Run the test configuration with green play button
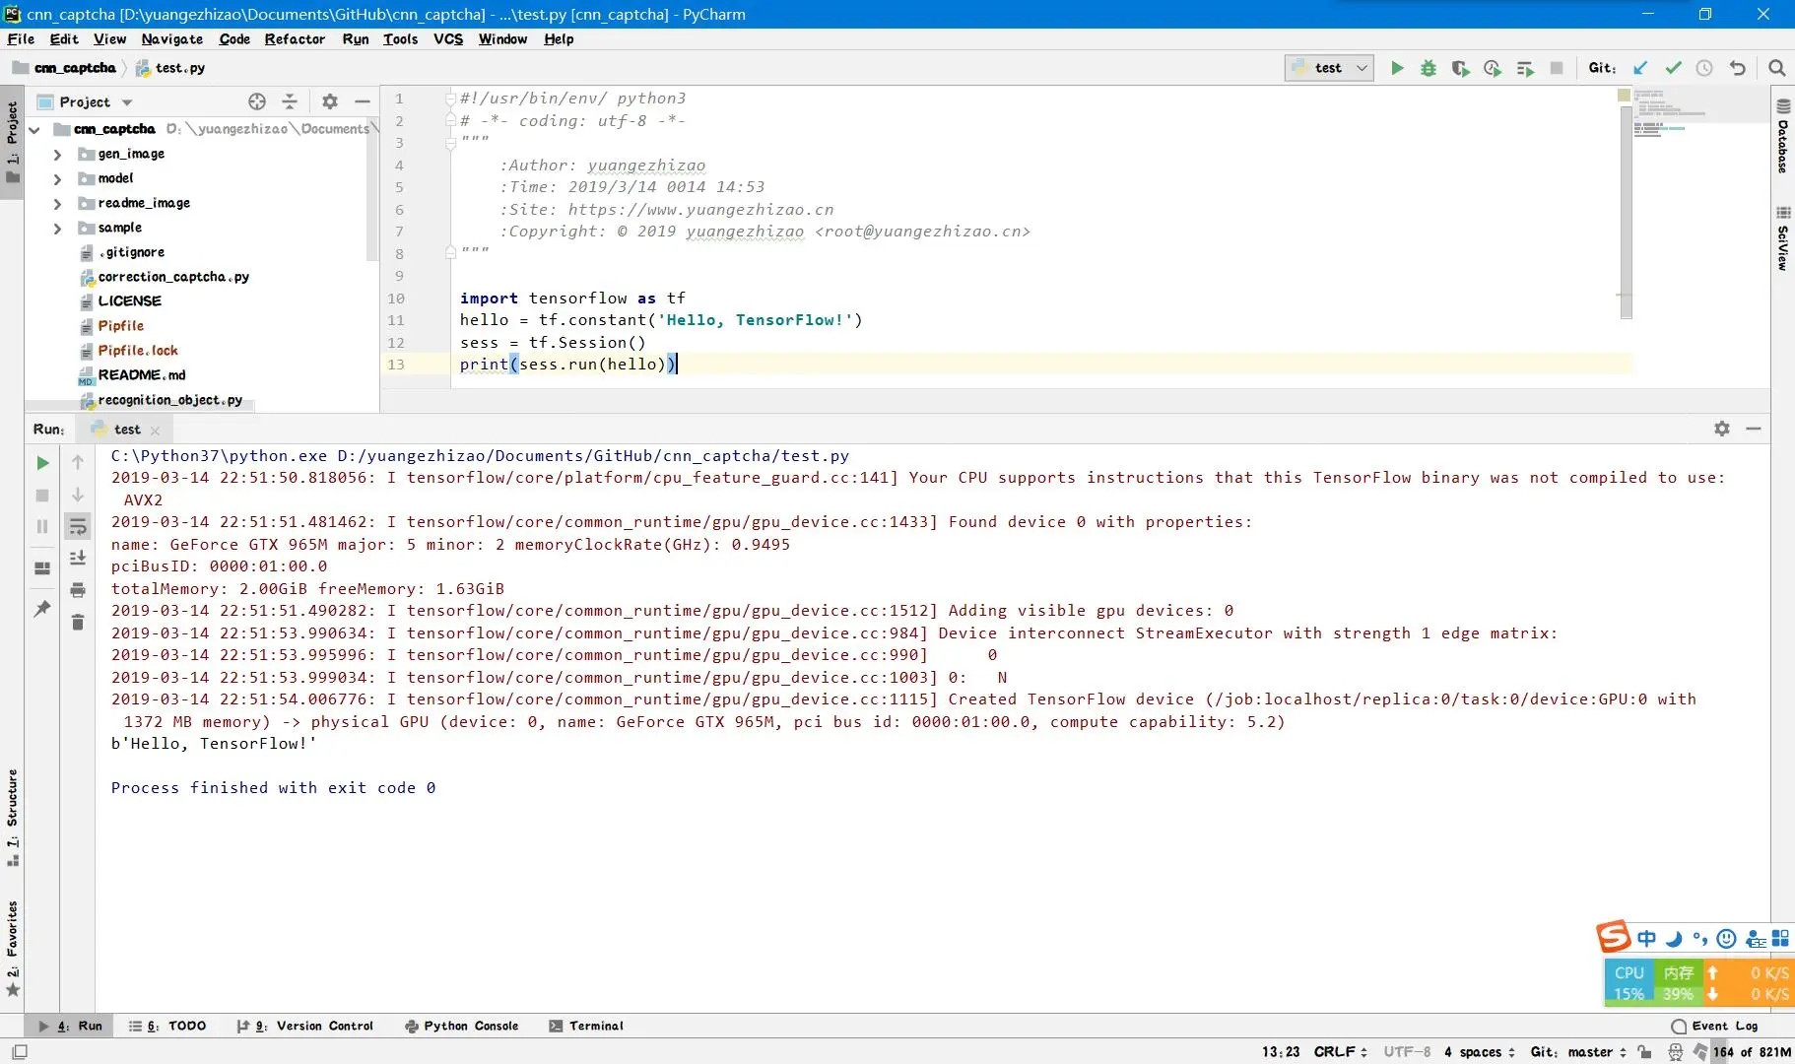 pos(1396,68)
